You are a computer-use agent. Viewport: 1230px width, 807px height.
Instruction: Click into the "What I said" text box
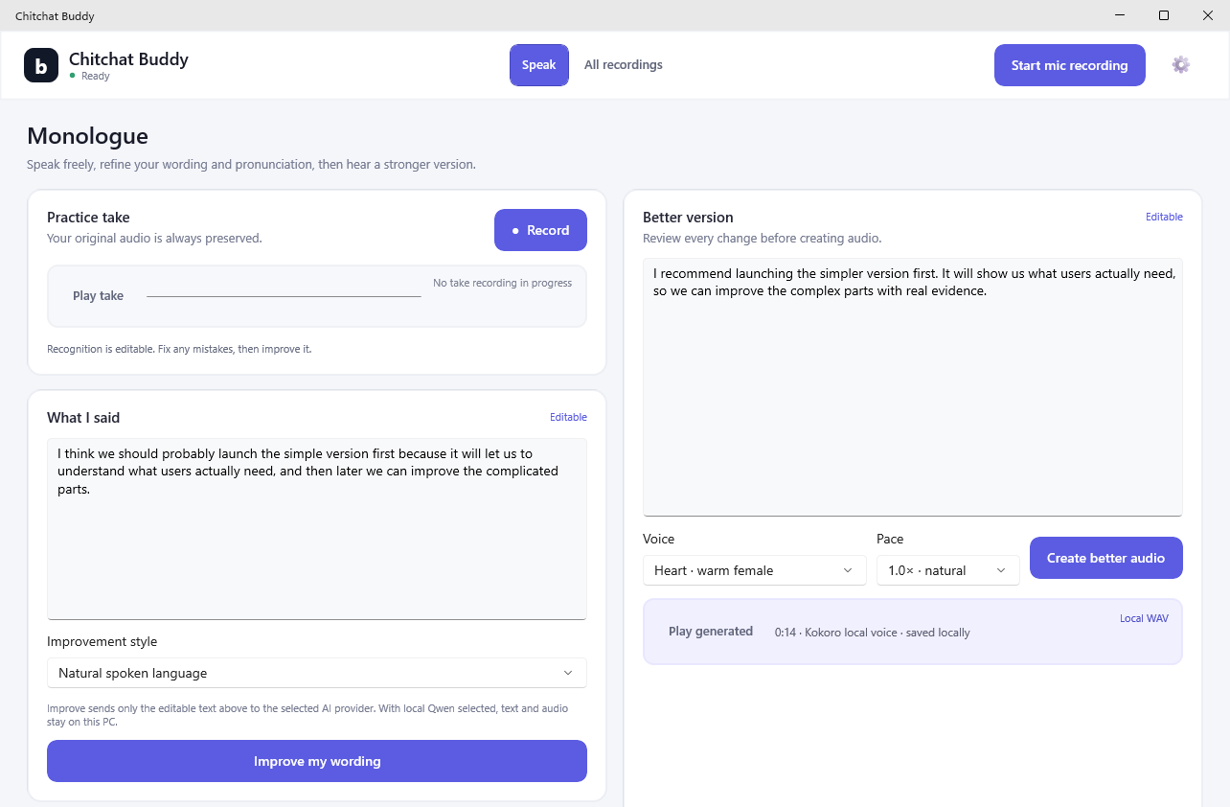317,529
